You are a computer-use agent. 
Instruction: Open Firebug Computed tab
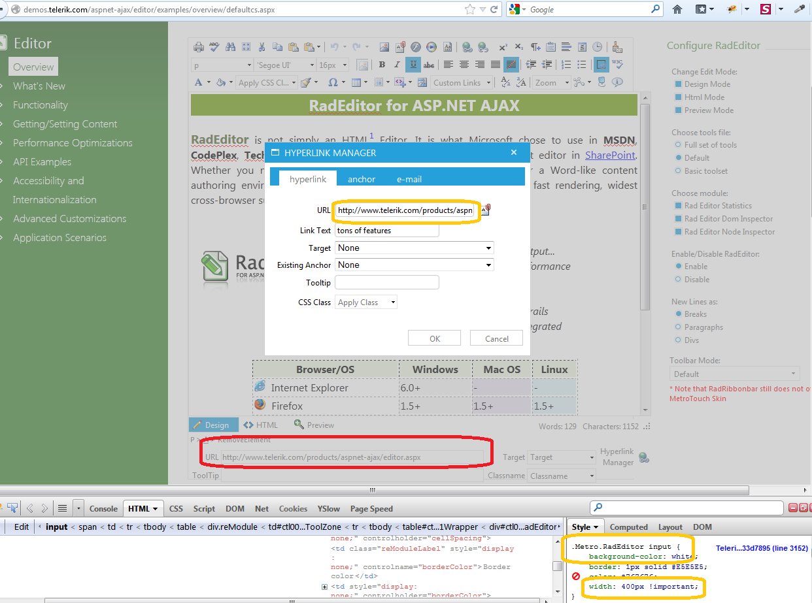628,527
